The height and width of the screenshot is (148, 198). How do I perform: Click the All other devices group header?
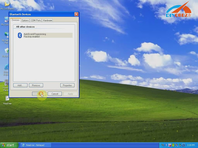pos(25,27)
